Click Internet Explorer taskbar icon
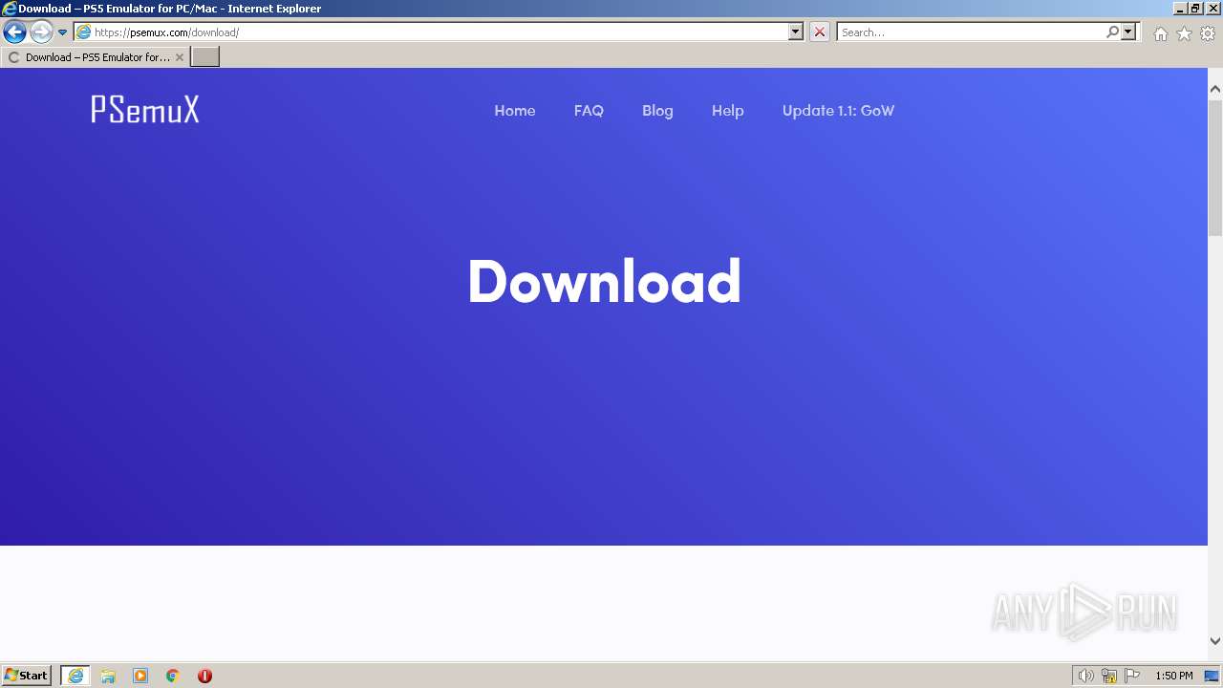 tap(75, 676)
